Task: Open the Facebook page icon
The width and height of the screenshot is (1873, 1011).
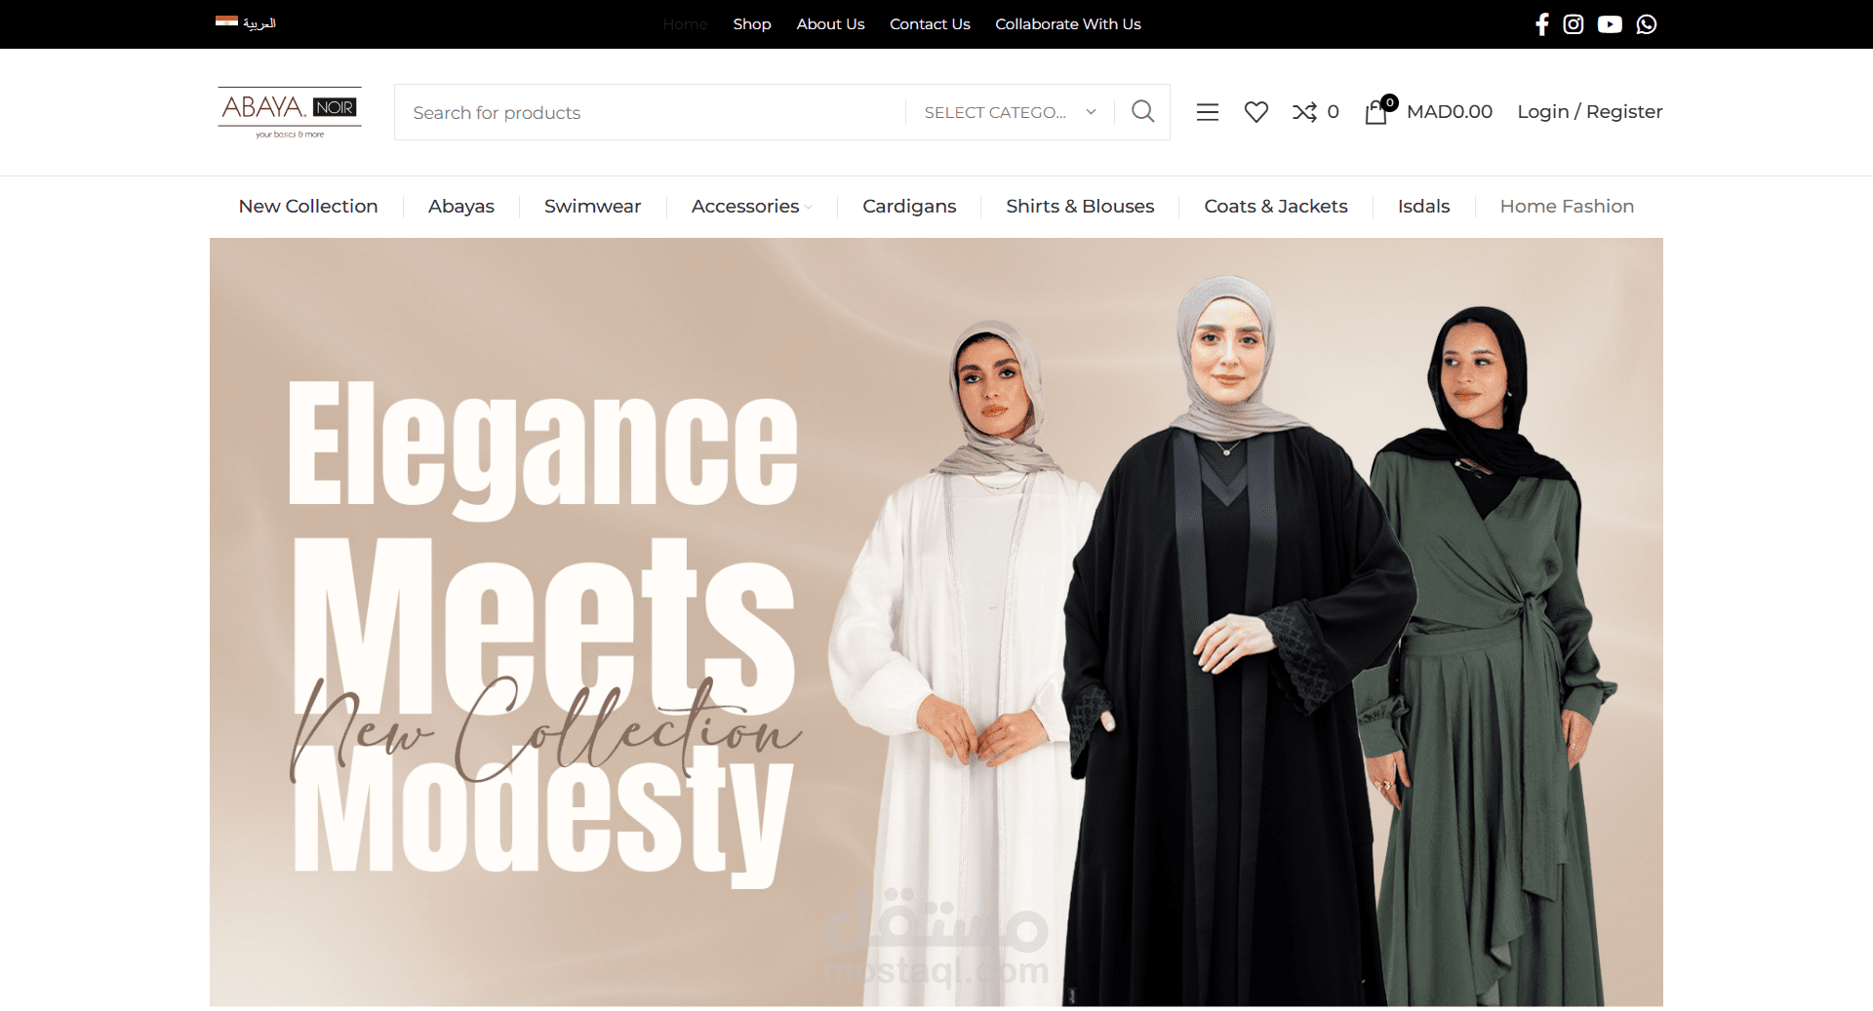Action: pyautogui.click(x=1542, y=24)
